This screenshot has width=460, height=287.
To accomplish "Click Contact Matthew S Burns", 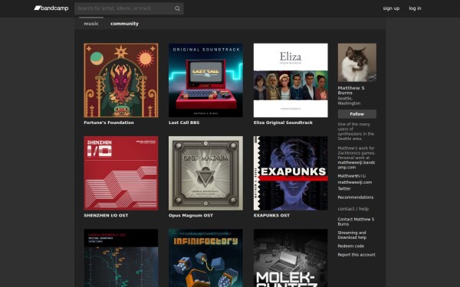I will tap(356, 222).
